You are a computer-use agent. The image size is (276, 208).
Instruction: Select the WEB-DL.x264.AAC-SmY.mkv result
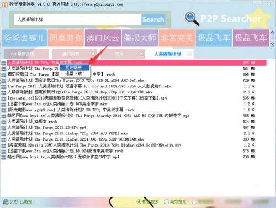coord(76,80)
